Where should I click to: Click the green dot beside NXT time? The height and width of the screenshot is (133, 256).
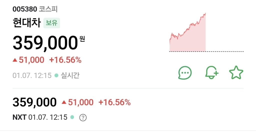pyautogui.click(x=72, y=117)
